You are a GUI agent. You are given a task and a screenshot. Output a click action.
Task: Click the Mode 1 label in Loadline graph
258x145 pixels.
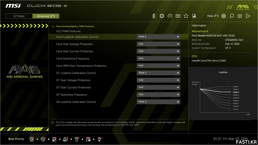236,87
